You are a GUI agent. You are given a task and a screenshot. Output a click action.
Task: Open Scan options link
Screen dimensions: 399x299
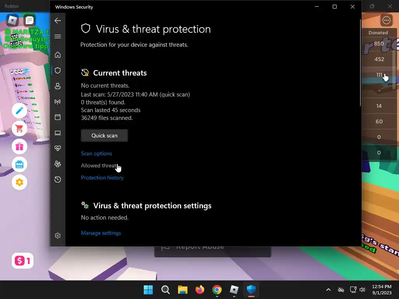[97, 153]
